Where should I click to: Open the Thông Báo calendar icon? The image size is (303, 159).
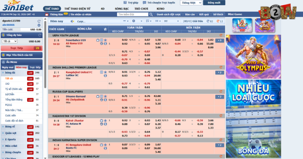[x=46, y=14]
